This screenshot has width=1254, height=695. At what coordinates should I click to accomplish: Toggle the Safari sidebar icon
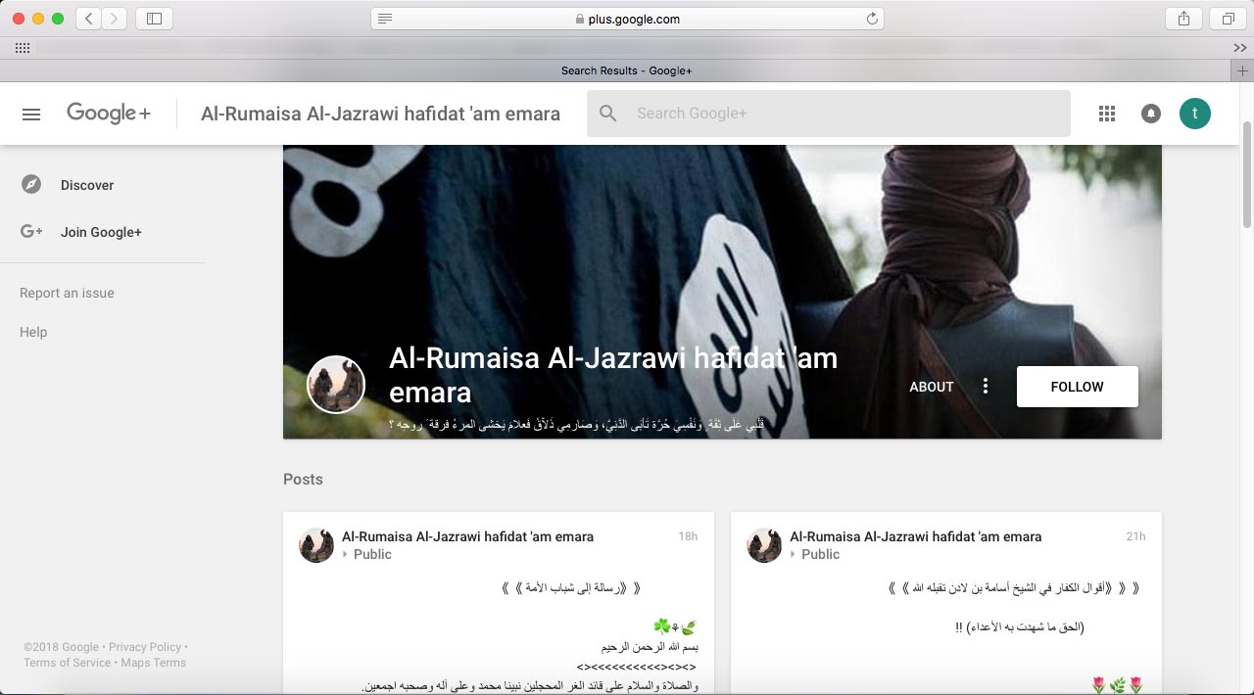154,19
